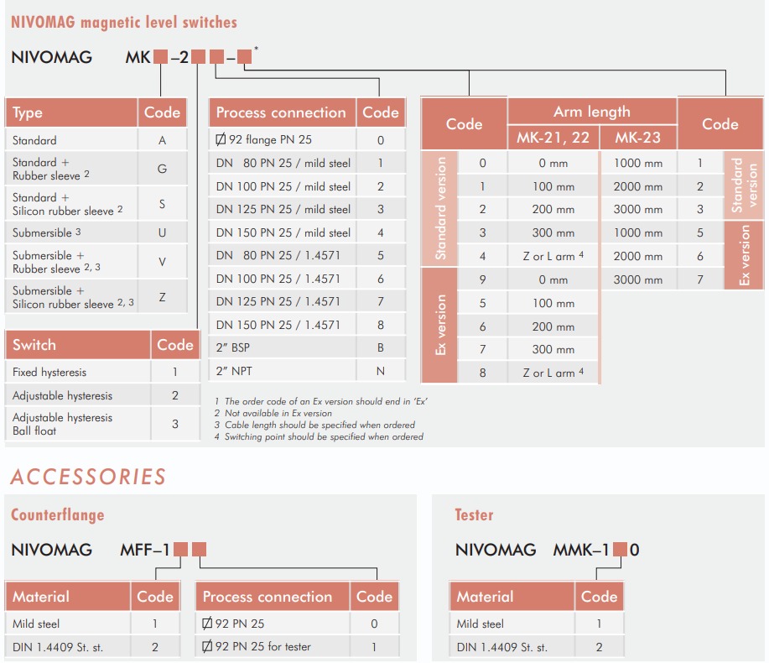The height and width of the screenshot is (663, 769).
Task: Select the orange code box right after MK
Action: (160, 57)
